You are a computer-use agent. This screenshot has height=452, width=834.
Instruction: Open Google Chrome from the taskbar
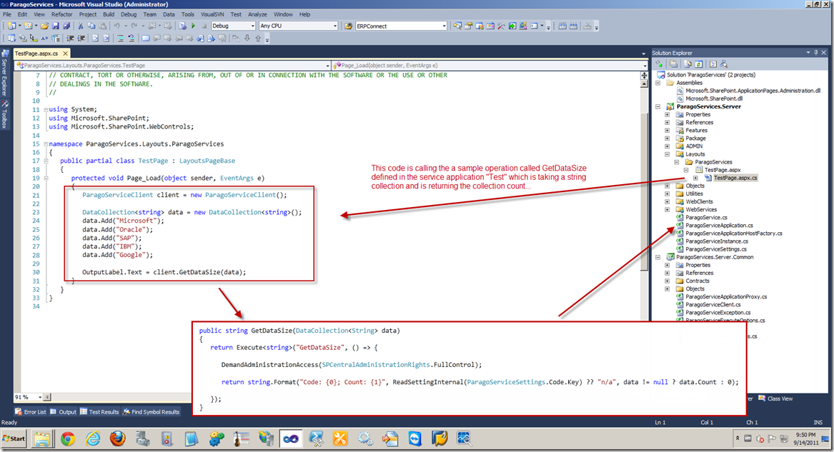[x=68, y=438]
